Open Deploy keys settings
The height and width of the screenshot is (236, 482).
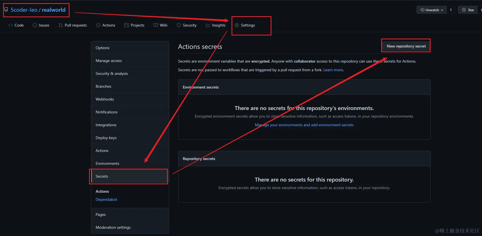tap(130, 138)
